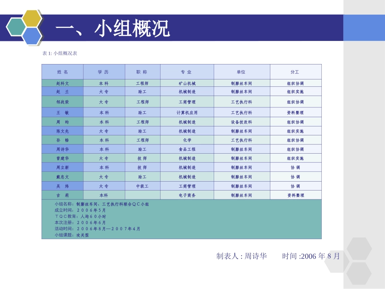Select the name cell 吉 莉
The height and width of the screenshot is (289, 385).
click(62, 195)
